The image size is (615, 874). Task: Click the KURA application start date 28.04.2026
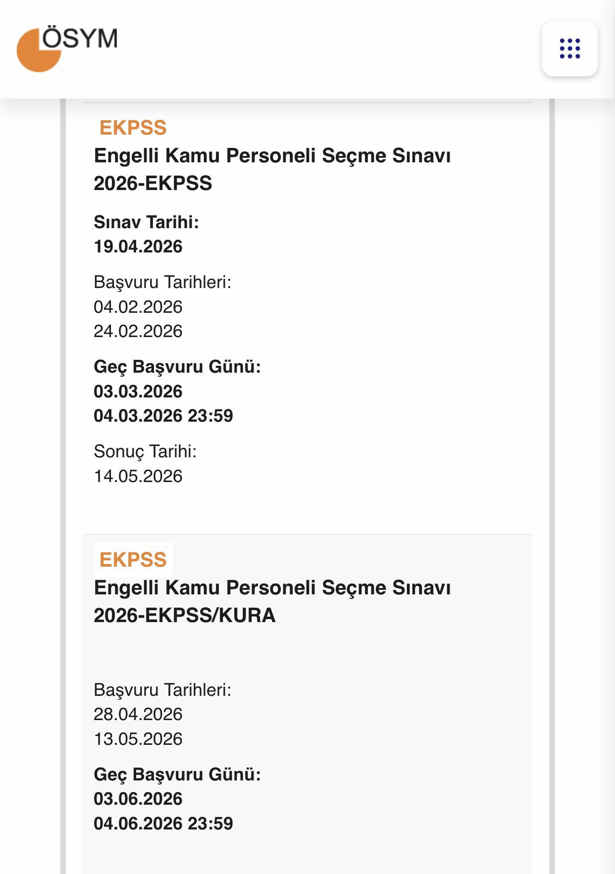click(x=138, y=714)
